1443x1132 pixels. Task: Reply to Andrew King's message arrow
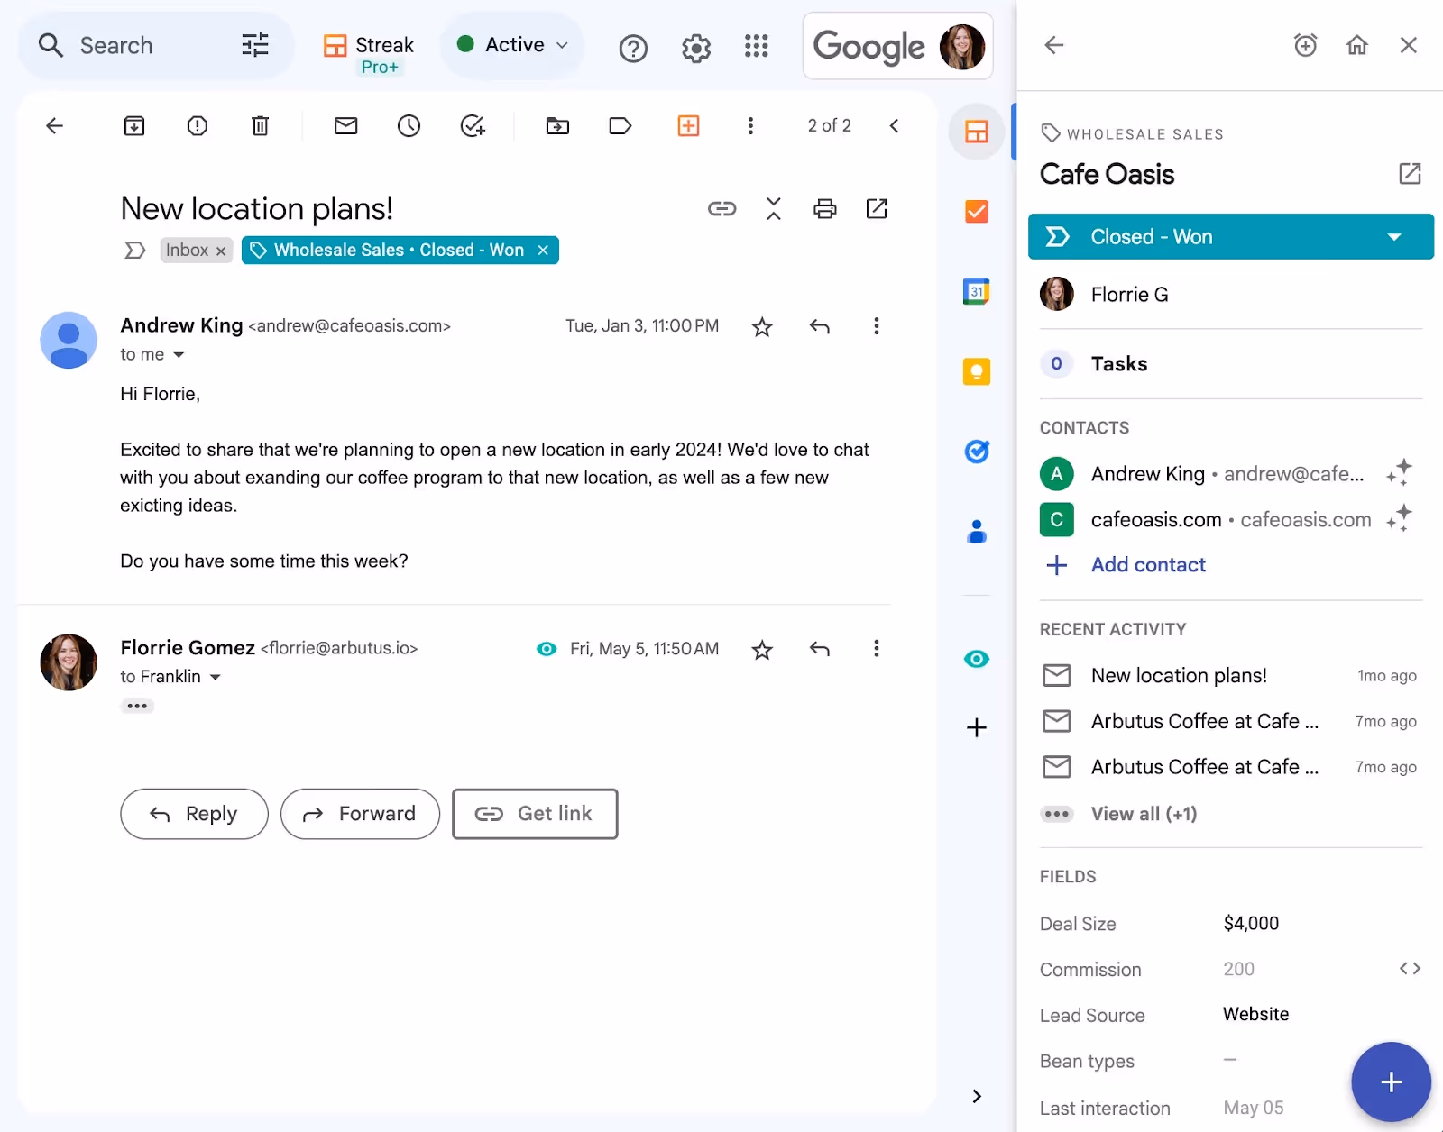820,326
